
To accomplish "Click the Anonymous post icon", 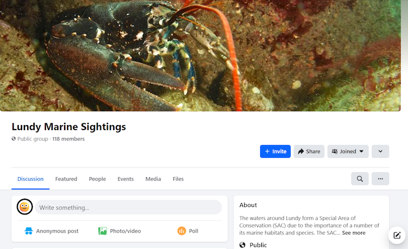I will [28, 231].
